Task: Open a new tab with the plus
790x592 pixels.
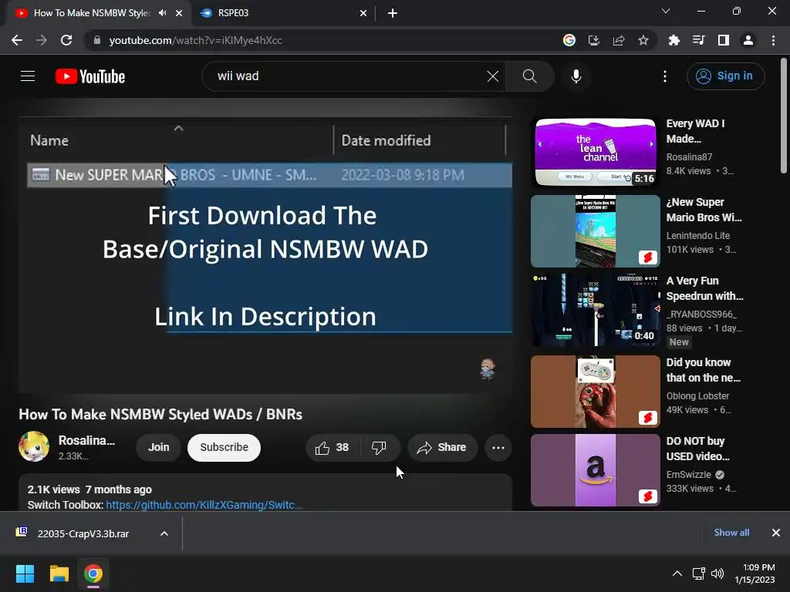Action: (x=393, y=13)
